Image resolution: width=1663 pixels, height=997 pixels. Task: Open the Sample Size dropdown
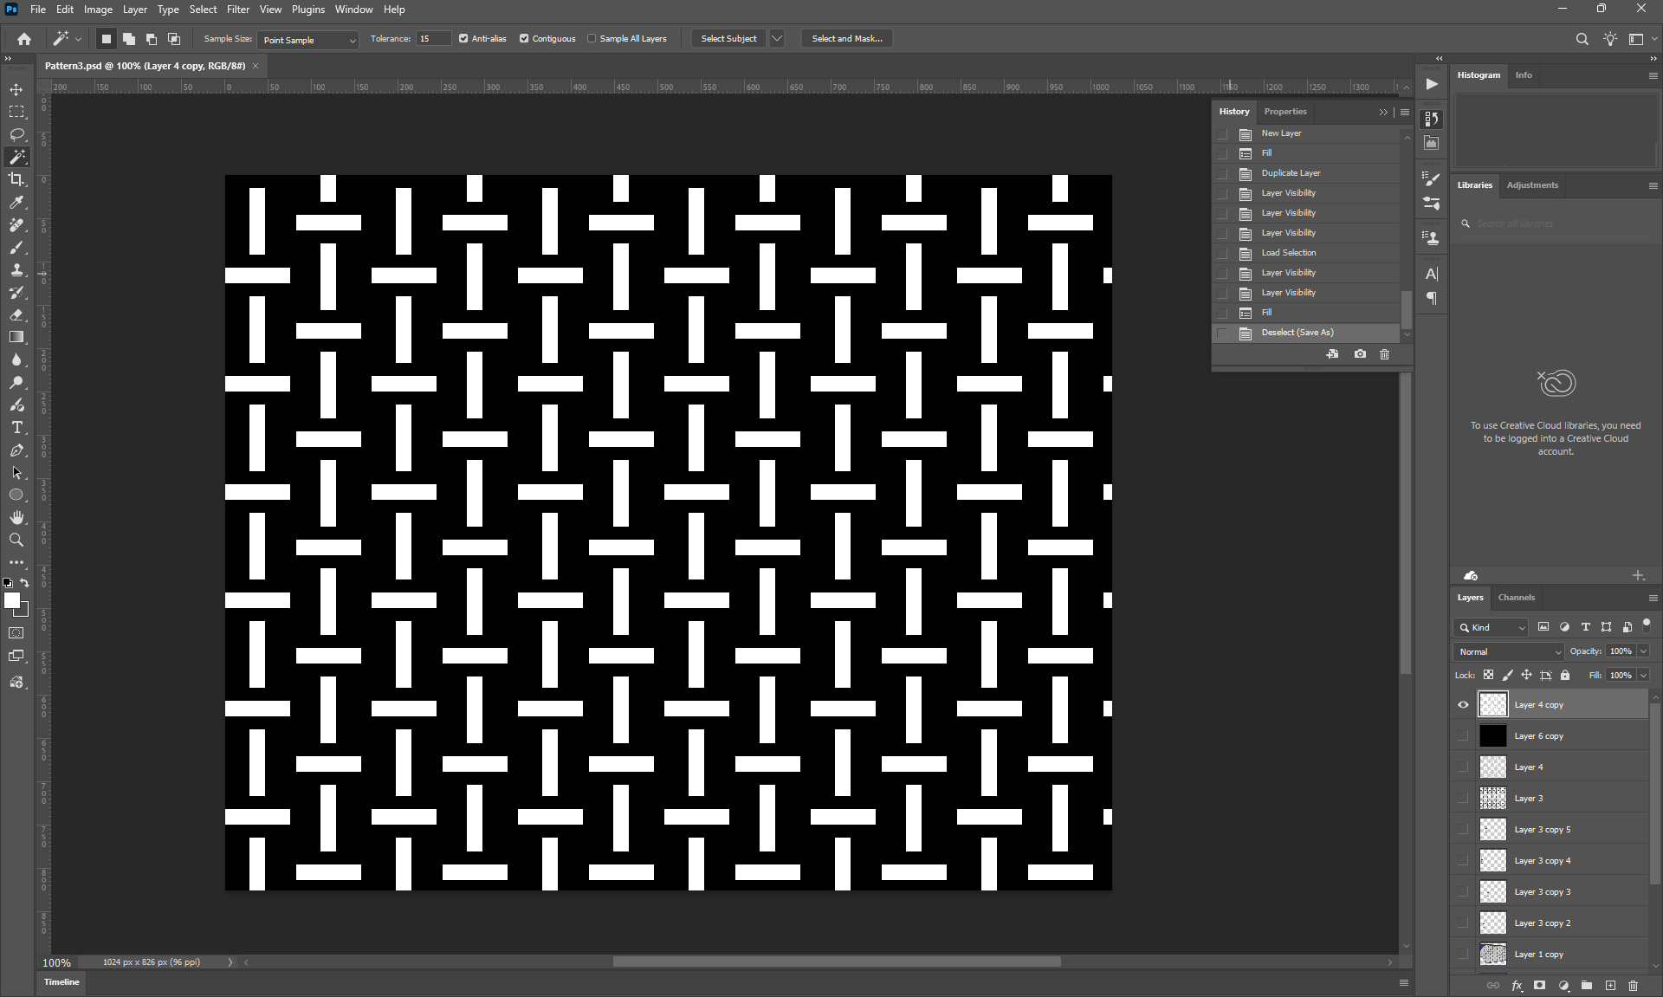[x=307, y=40]
